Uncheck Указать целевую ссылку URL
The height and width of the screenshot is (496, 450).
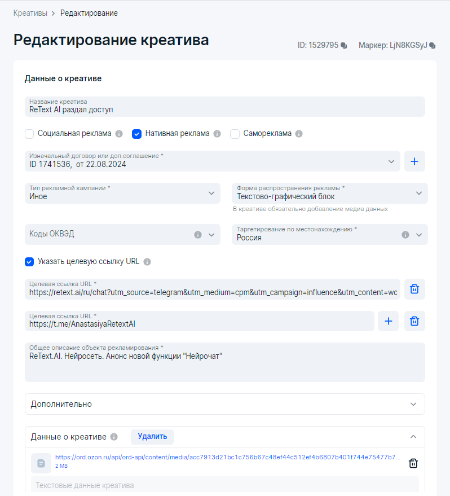29,262
